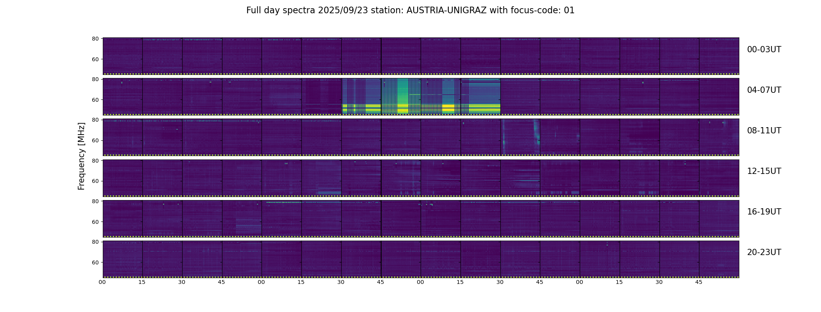The image size is (821, 312).
Task: Click the '16-19UT' row label
Action: (764, 212)
